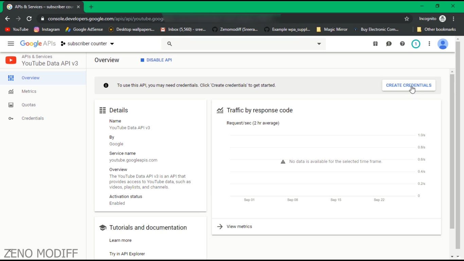Close the APIs & Services tab

[78, 7]
